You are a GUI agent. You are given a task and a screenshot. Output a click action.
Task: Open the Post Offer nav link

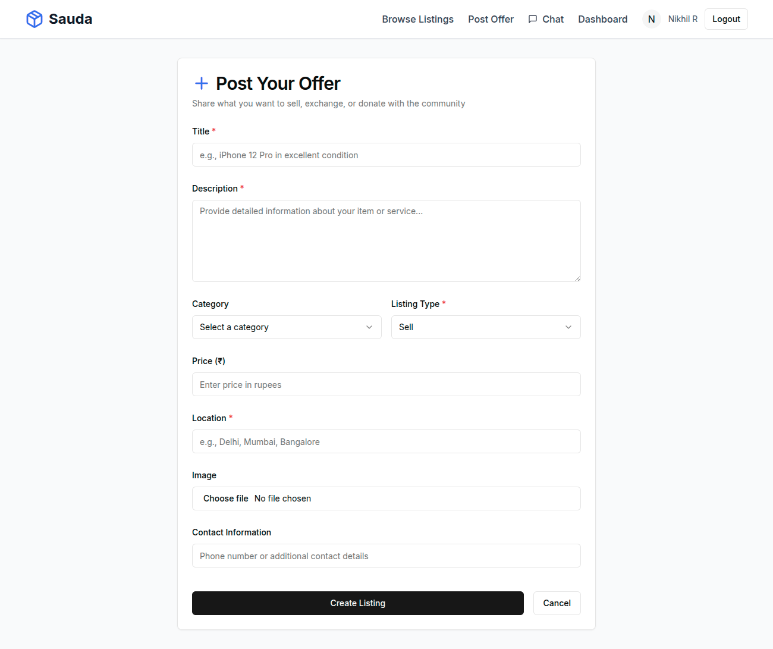[491, 19]
